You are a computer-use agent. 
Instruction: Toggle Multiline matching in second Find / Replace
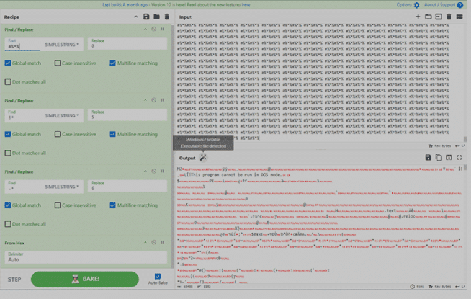pyautogui.click(x=113, y=134)
